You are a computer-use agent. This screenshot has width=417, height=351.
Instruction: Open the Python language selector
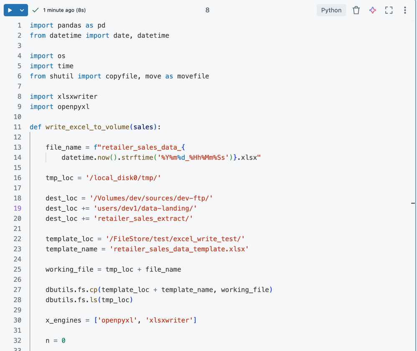click(x=331, y=10)
